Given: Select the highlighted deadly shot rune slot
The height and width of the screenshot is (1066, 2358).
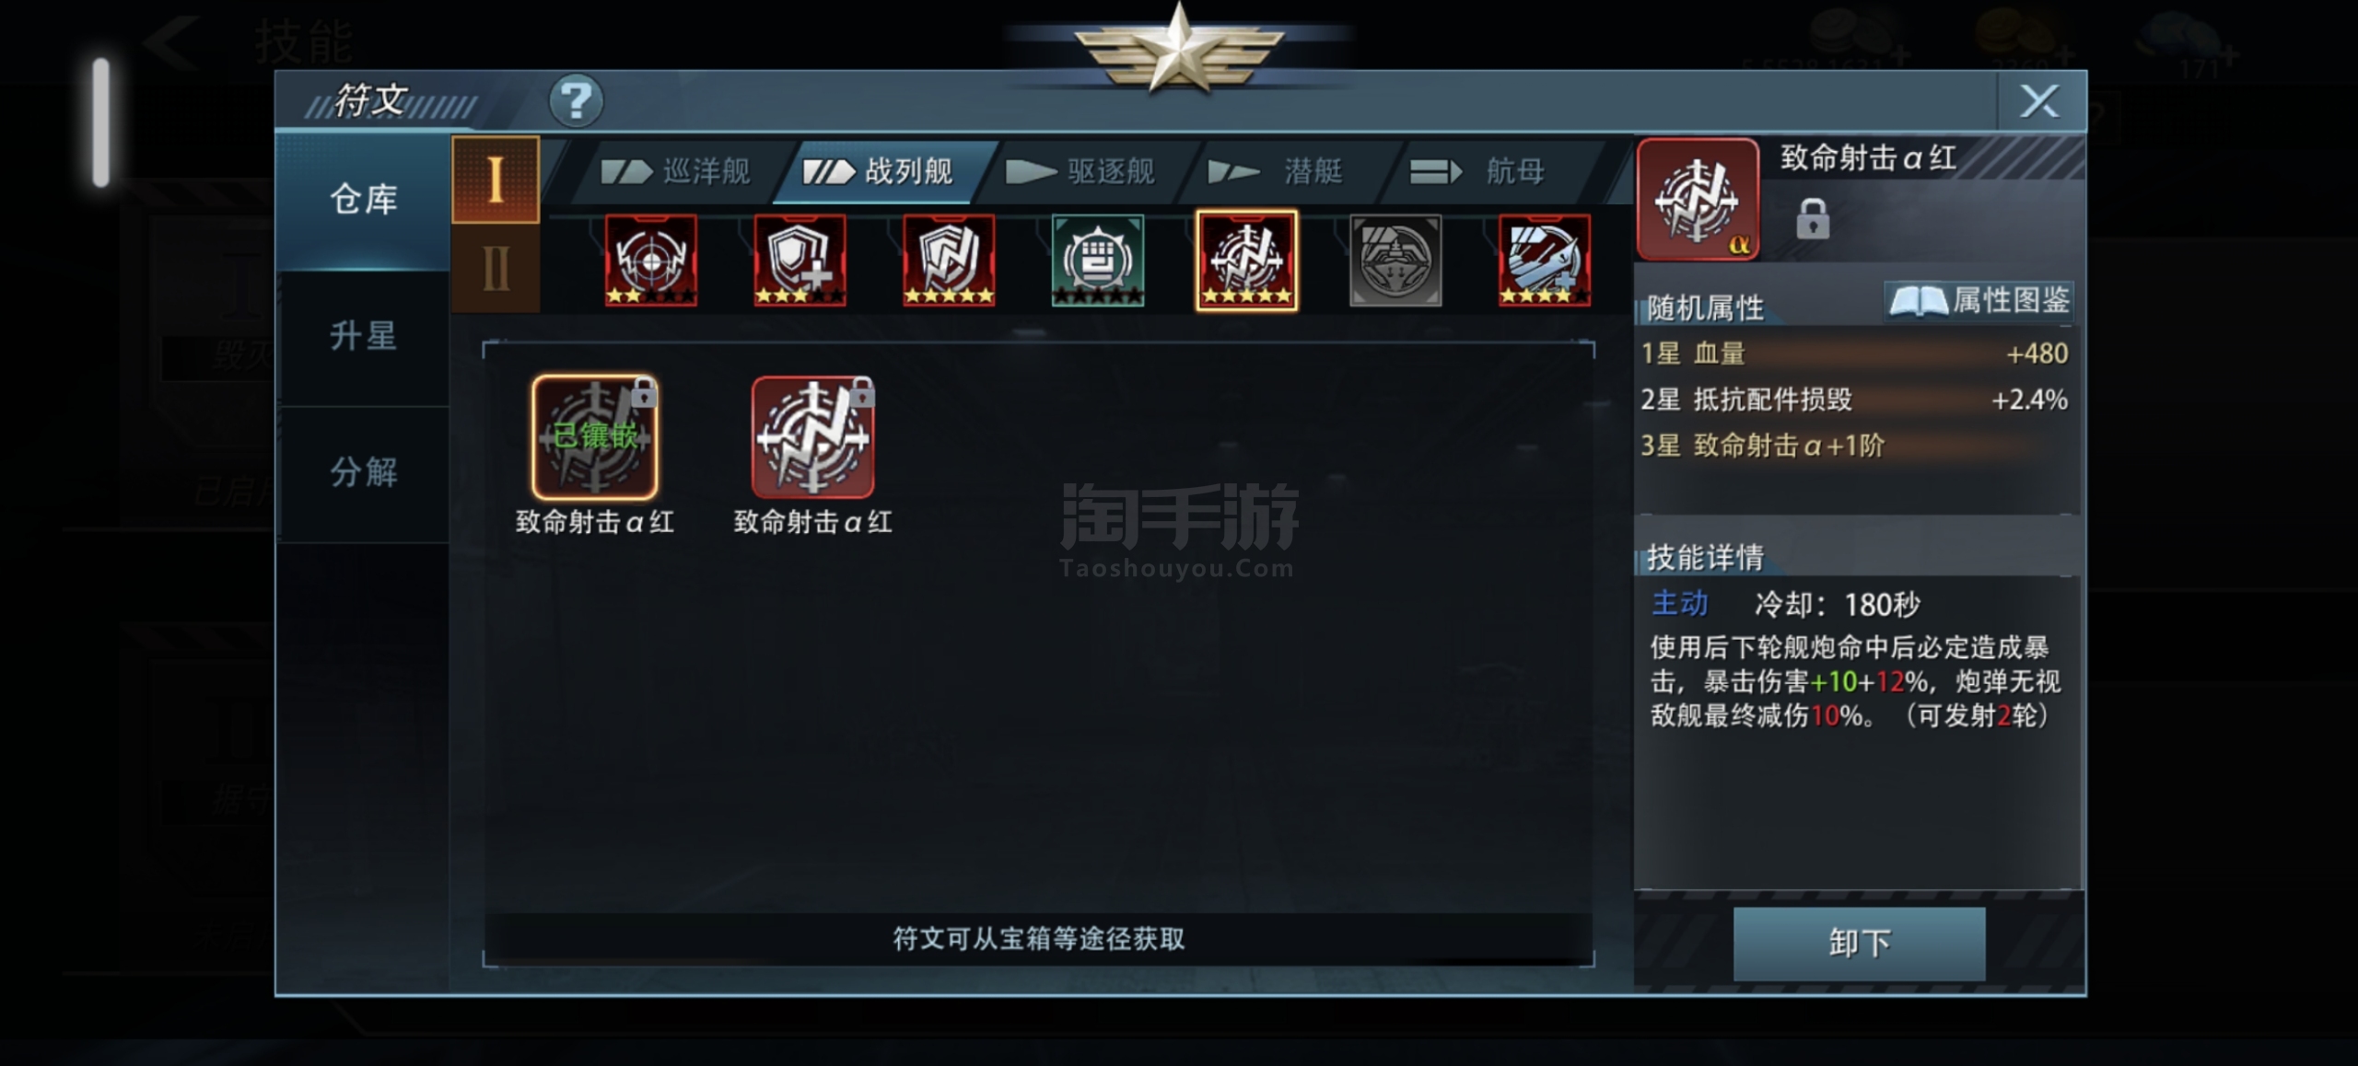Looking at the screenshot, I should tap(1247, 260).
